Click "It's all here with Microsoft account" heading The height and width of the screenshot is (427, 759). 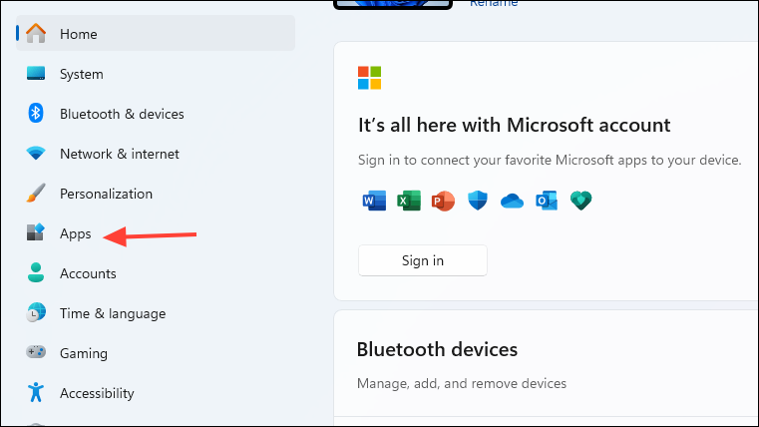click(514, 125)
